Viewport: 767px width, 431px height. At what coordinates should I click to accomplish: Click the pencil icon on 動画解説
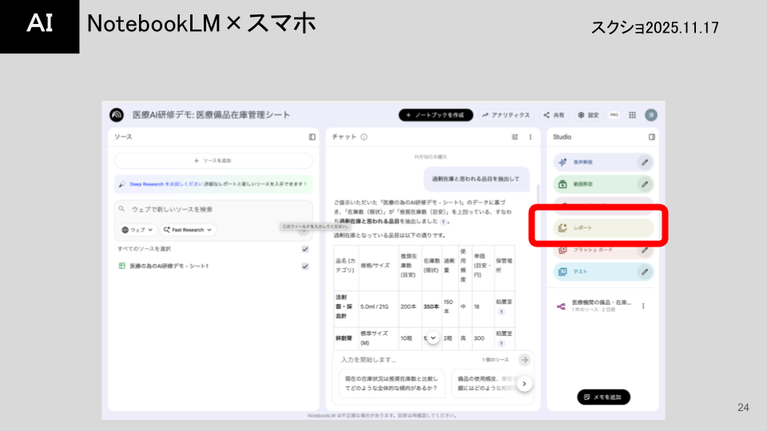pyautogui.click(x=645, y=184)
